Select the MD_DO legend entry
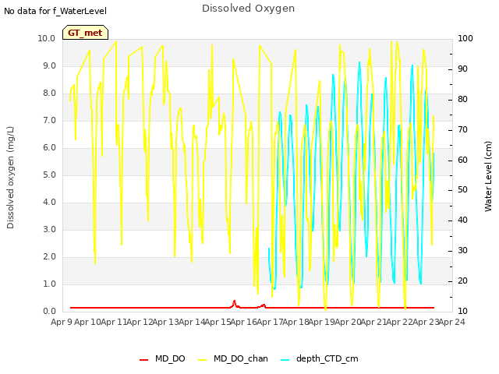This screenshot has height=374, width=499. [x=162, y=358]
